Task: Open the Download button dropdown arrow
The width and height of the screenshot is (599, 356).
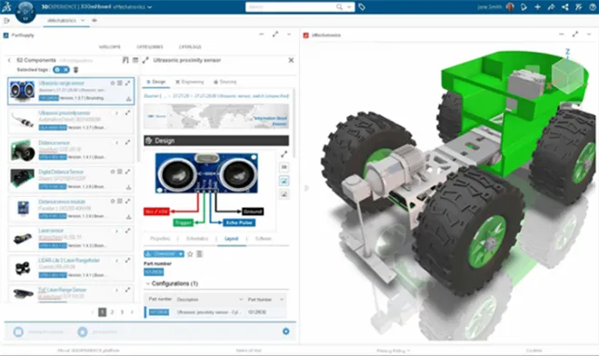Action: click(181, 253)
